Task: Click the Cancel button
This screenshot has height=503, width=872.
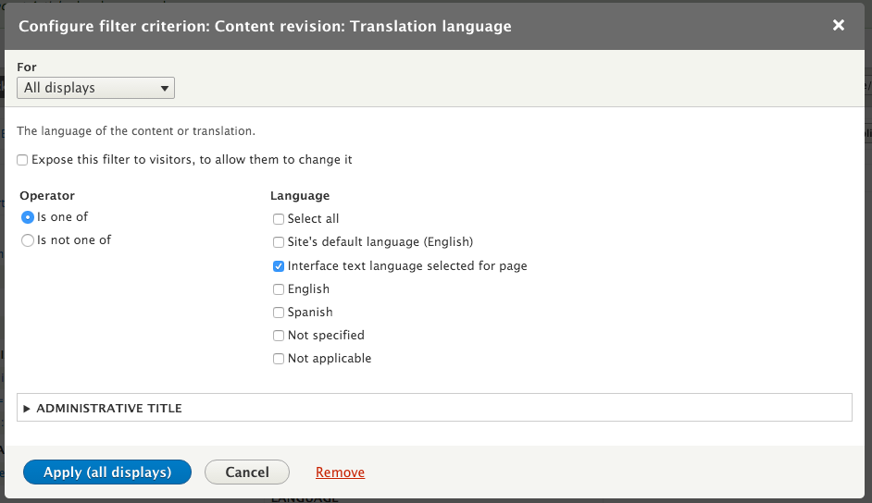Action: coord(247,472)
